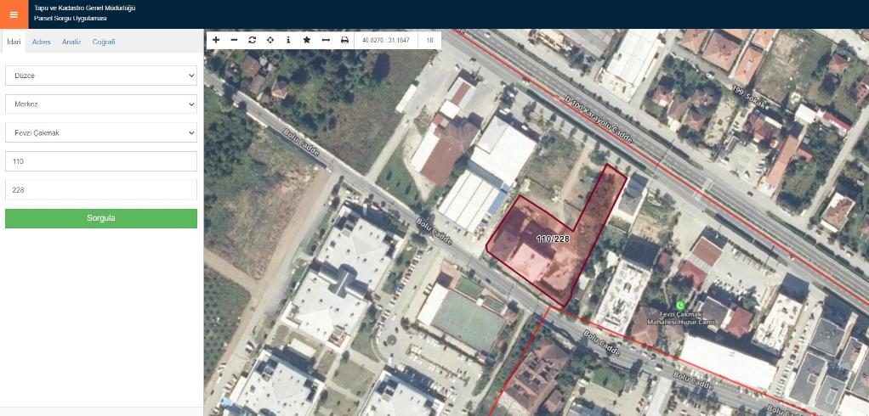Screen dimensions: 869x416
Task: Open the Fevzi Çakmak neighborhood dropdown
Action: (x=100, y=133)
